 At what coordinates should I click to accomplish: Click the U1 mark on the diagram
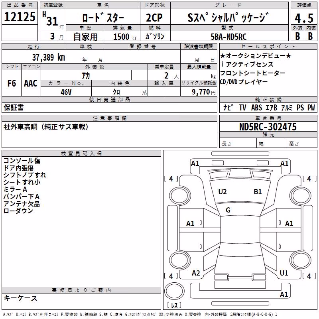click(284, 273)
